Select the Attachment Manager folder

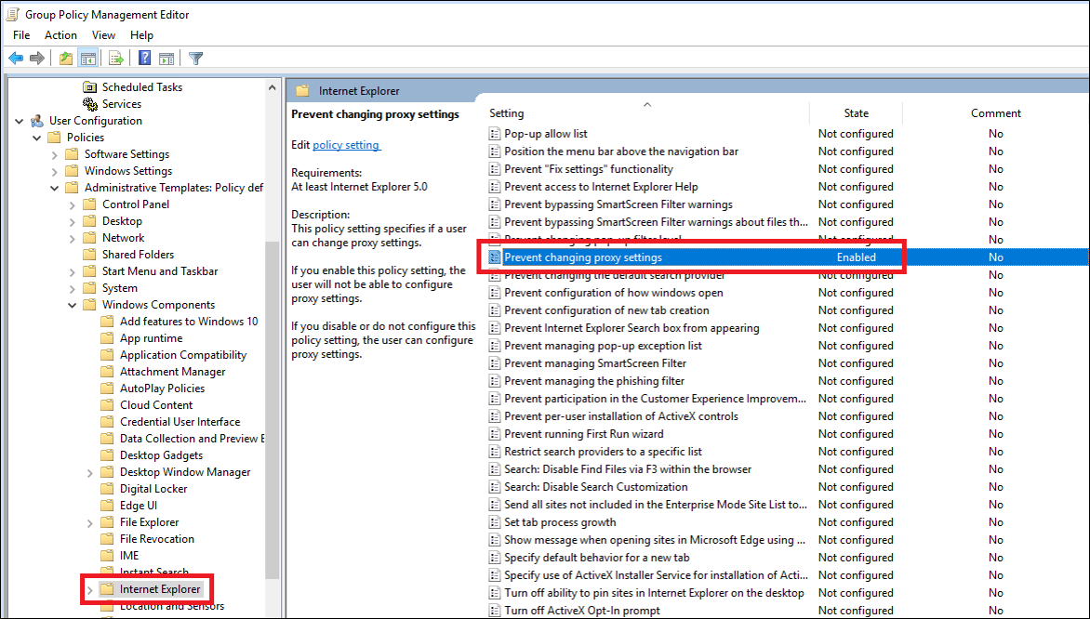172,372
